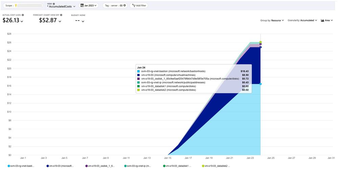Image resolution: width=338 pixels, height=171 pixels.
Task: Open the Budget none dropdown
Action: tap(83, 21)
